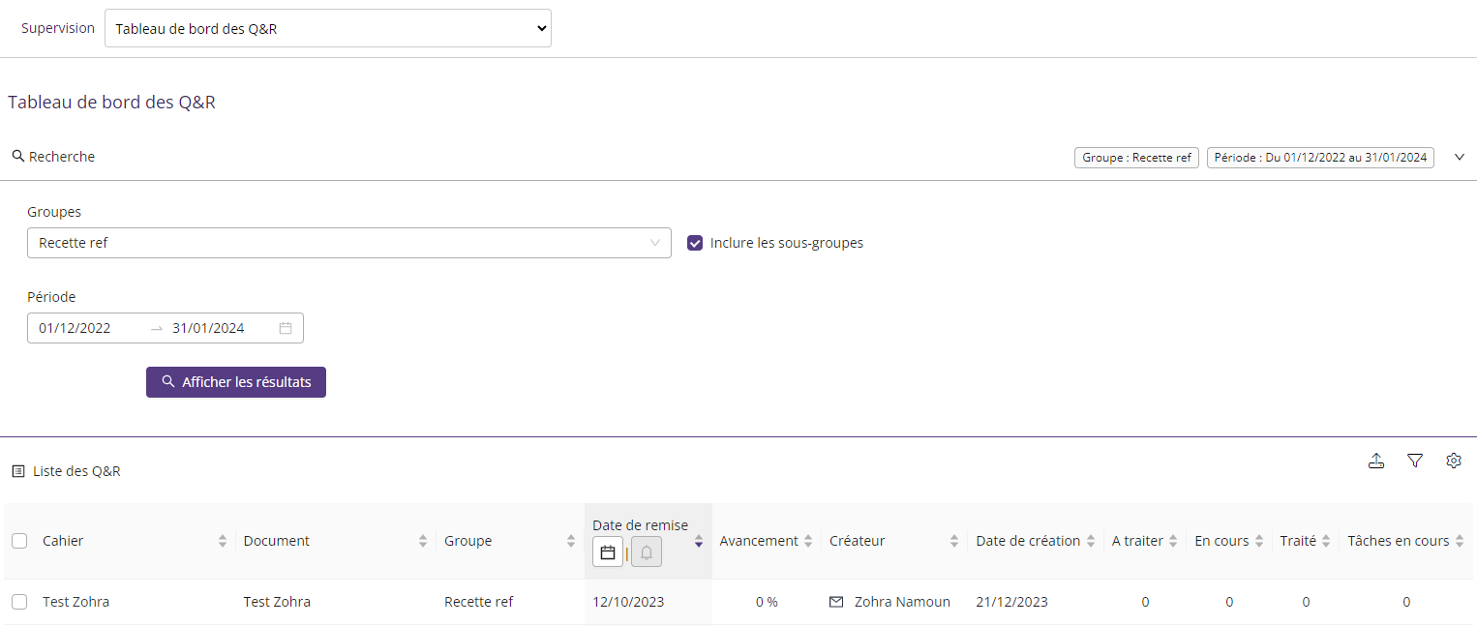Toggle Inclure les sous-groupes checkbox

point(695,243)
